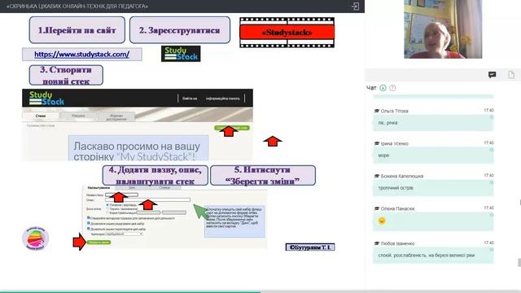Select the message 'ліс, річка'
Viewport: 521px width, 293px height.
click(433, 123)
